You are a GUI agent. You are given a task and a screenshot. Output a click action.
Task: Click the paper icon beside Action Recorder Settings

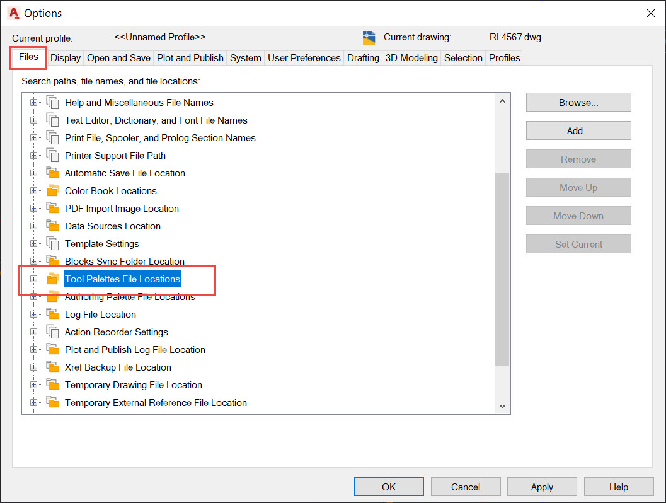click(x=53, y=332)
